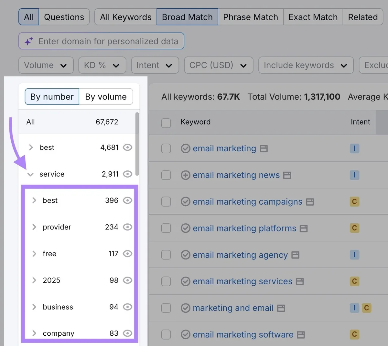Switch to the Questions tab
388x346 pixels.
tap(64, 17)
